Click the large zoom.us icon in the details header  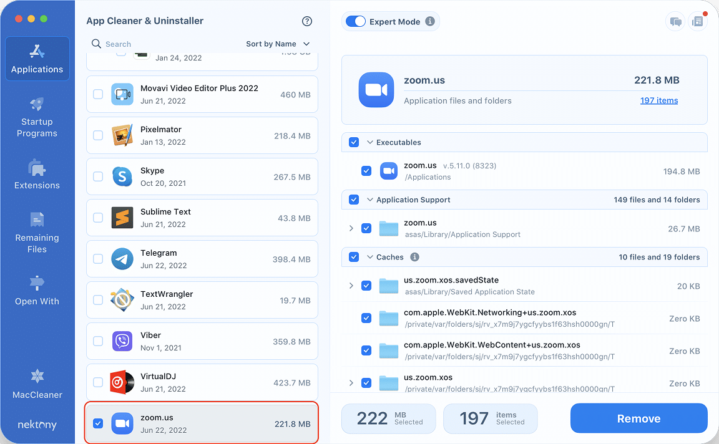(376, 90)
